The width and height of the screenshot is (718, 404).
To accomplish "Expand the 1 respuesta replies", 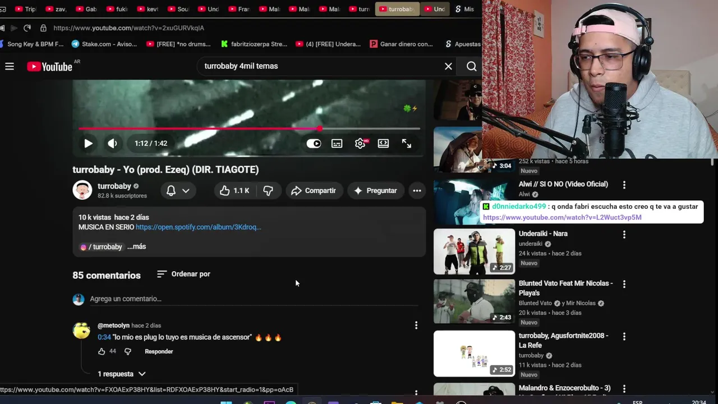I will pos(122,374).
